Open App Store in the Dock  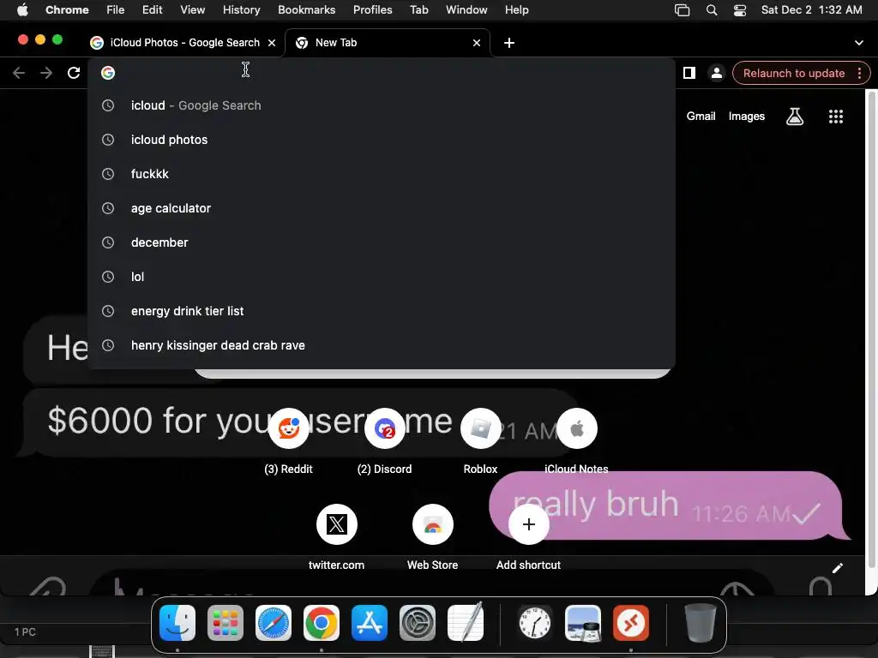370,623
